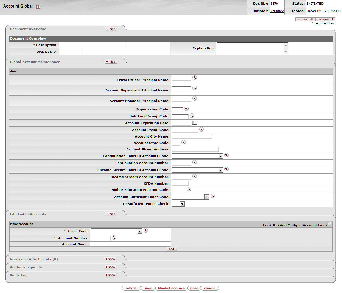Click the khuntley initiator link

pyautogui.click(x=277, y=11)
